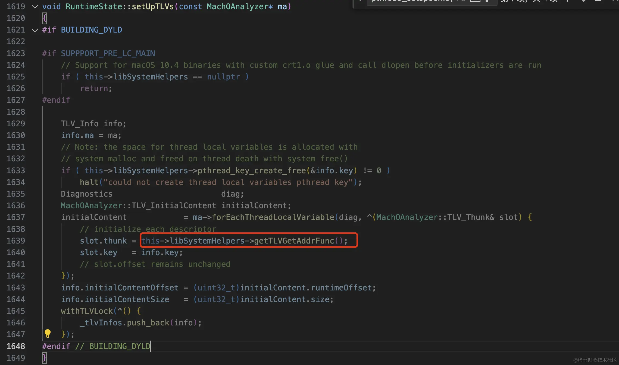Click the getTLVGetAddrFunc call in red box

click(x=294, y=241)
